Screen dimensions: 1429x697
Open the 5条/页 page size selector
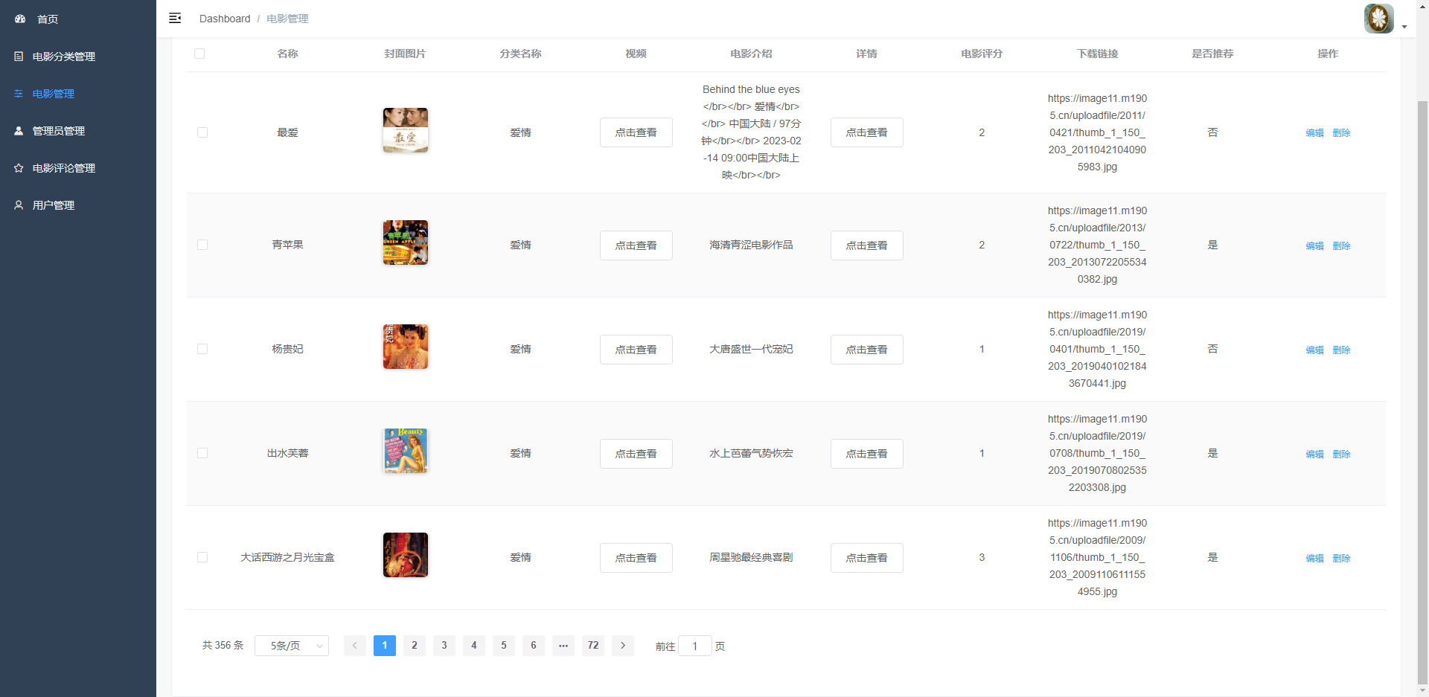291,646
